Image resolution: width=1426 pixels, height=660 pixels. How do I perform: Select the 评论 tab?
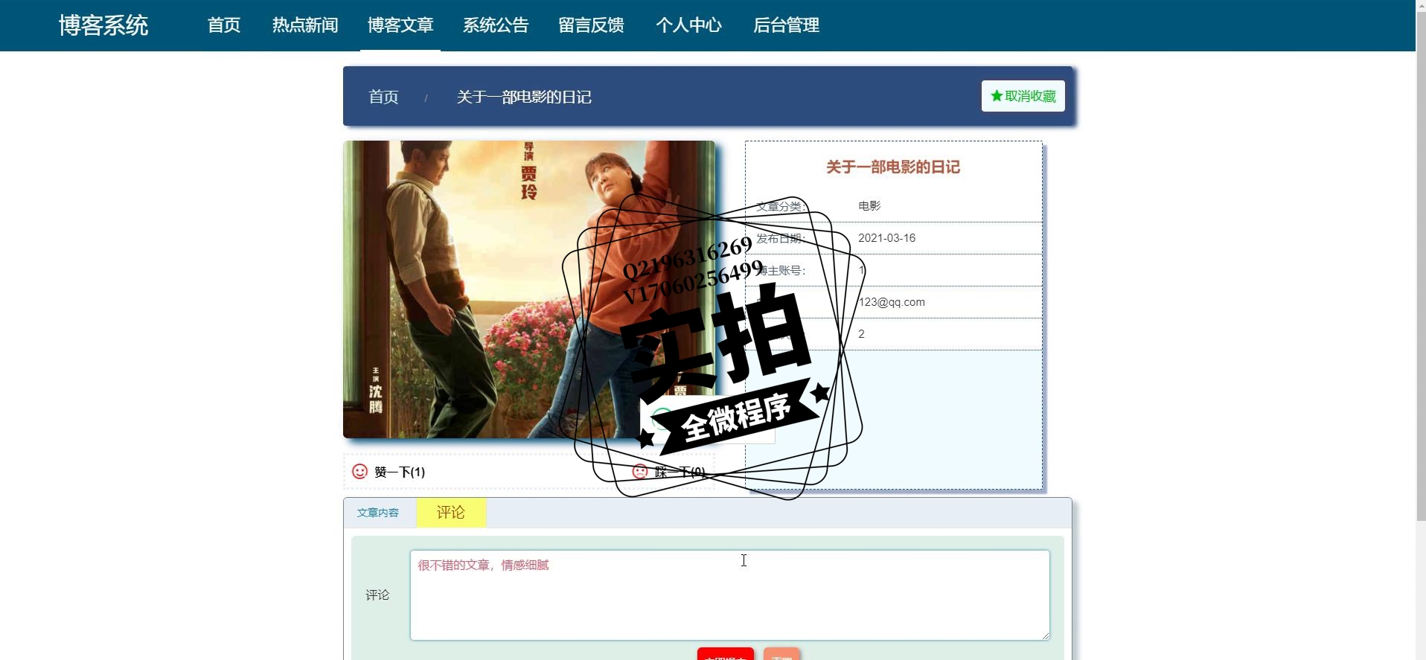click(x=451, y=513)
